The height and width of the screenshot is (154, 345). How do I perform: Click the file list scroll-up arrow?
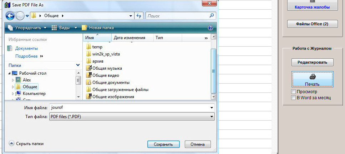pyautogui.click(x=213, y=37)
